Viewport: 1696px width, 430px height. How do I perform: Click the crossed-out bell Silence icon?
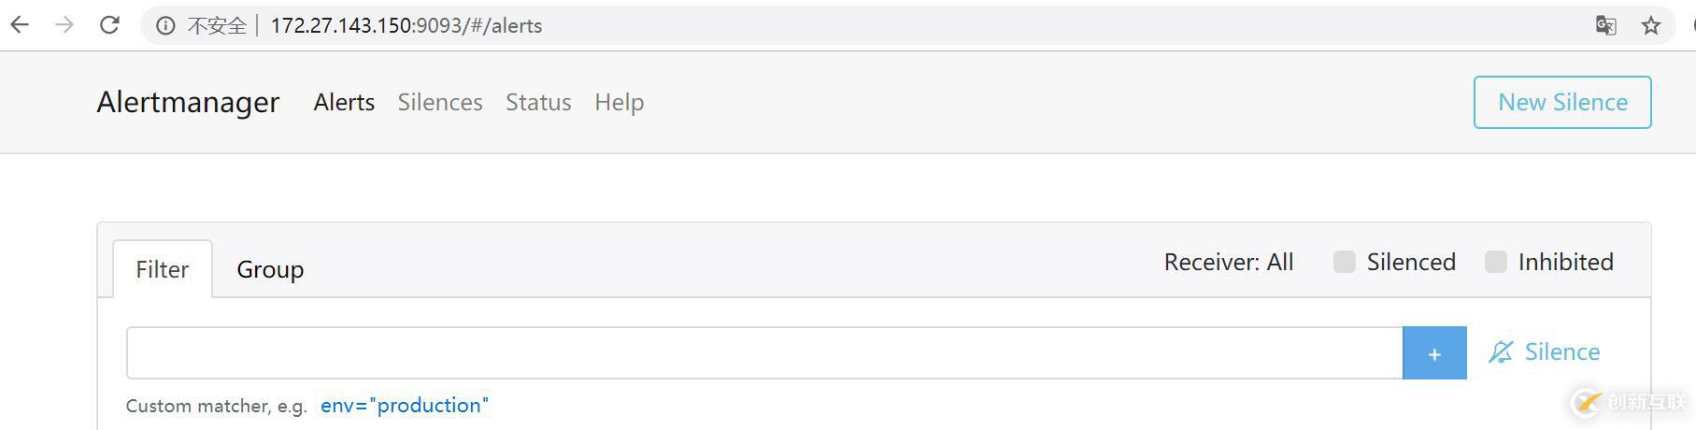click(1501, 352)
